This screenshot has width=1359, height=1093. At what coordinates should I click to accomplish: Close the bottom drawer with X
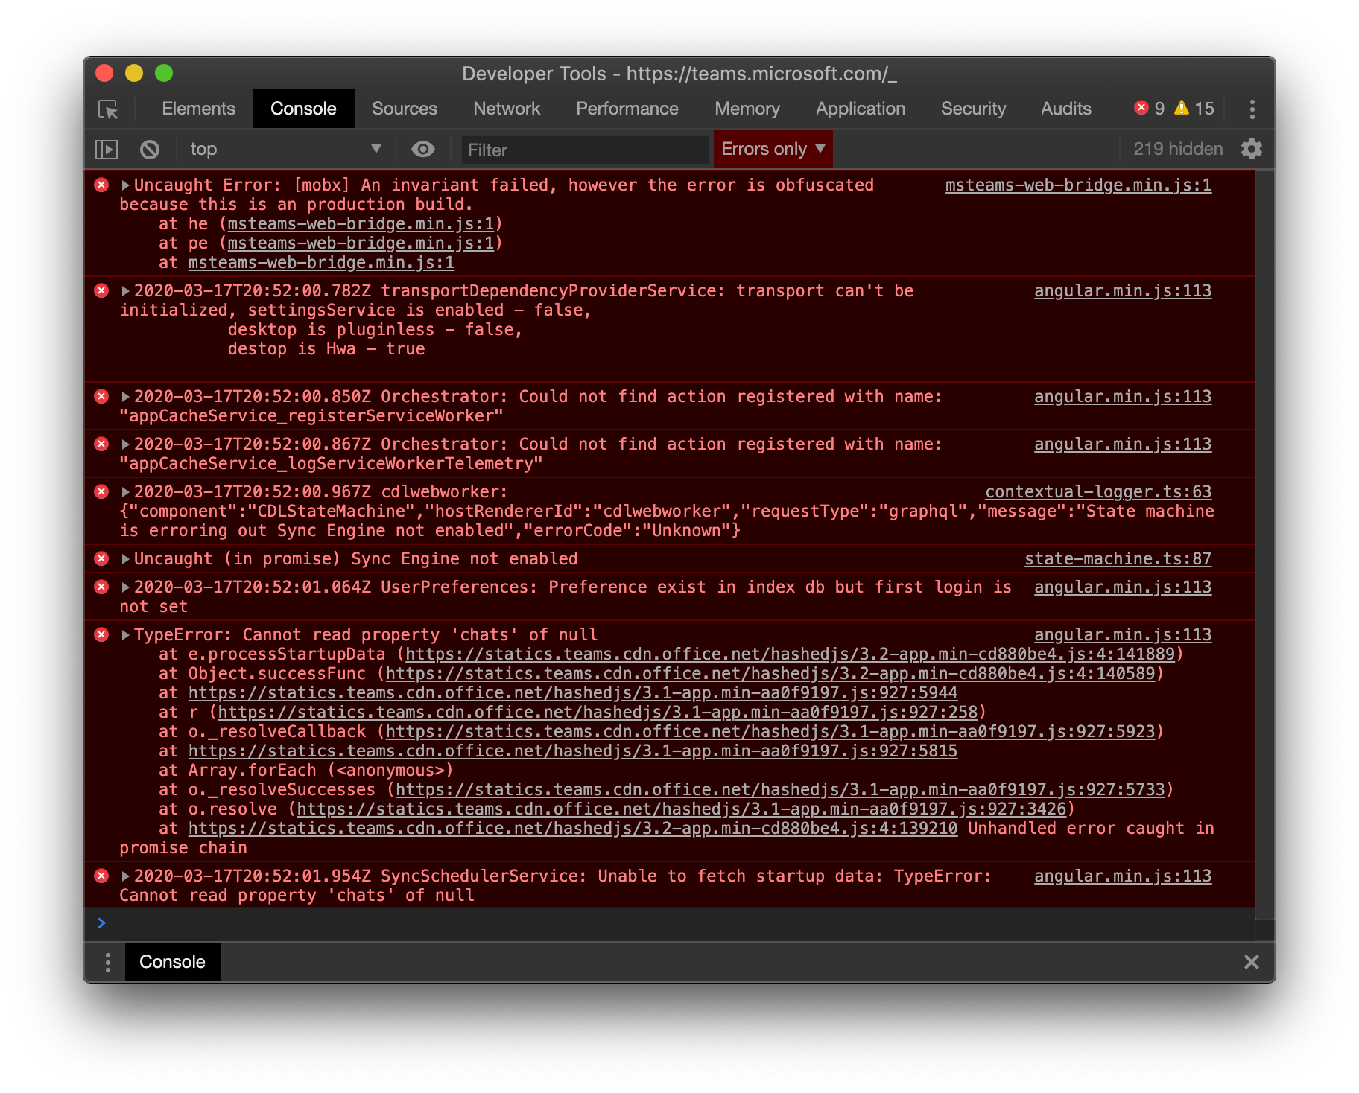tap(1252, 962)
